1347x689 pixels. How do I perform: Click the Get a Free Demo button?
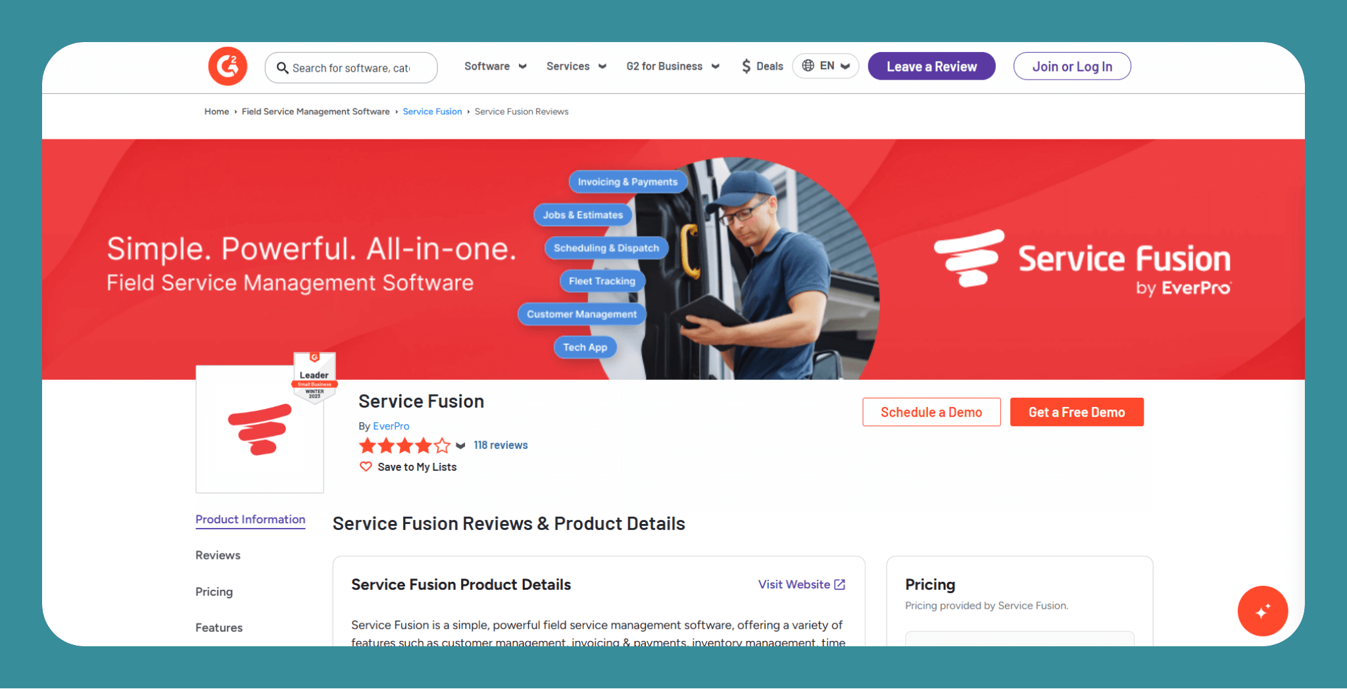1077,412
